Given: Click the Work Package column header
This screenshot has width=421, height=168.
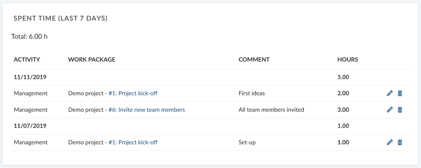Looking at the screenshot, I should [x=92, y=60].
